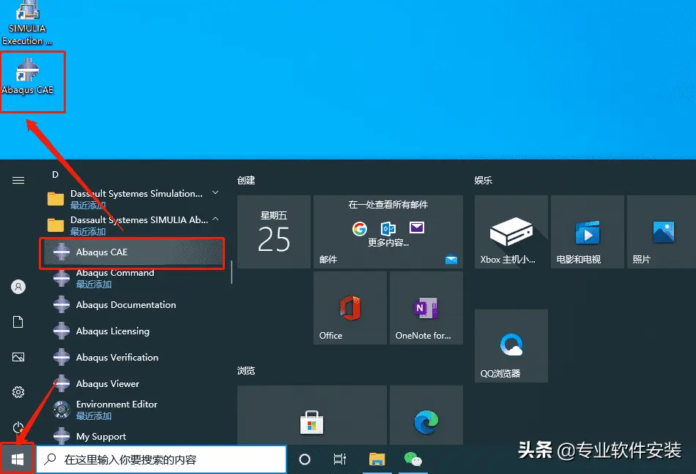Focus the taskbar search box
This screenshot has width=696, height=474.
[161, 459]
